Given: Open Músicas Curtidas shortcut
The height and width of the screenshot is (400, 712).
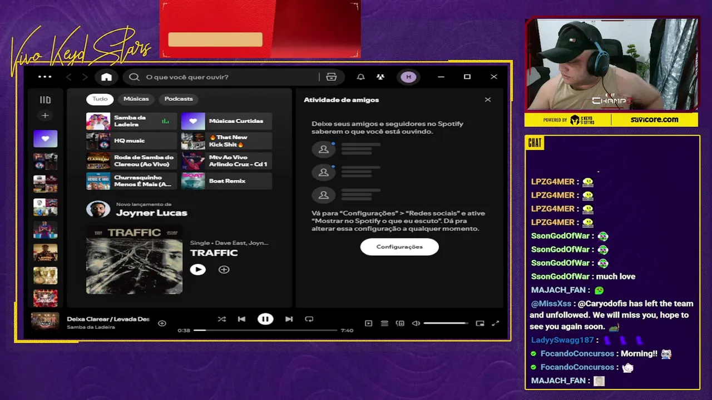Looking at the screenshot, I should point(226,121).
